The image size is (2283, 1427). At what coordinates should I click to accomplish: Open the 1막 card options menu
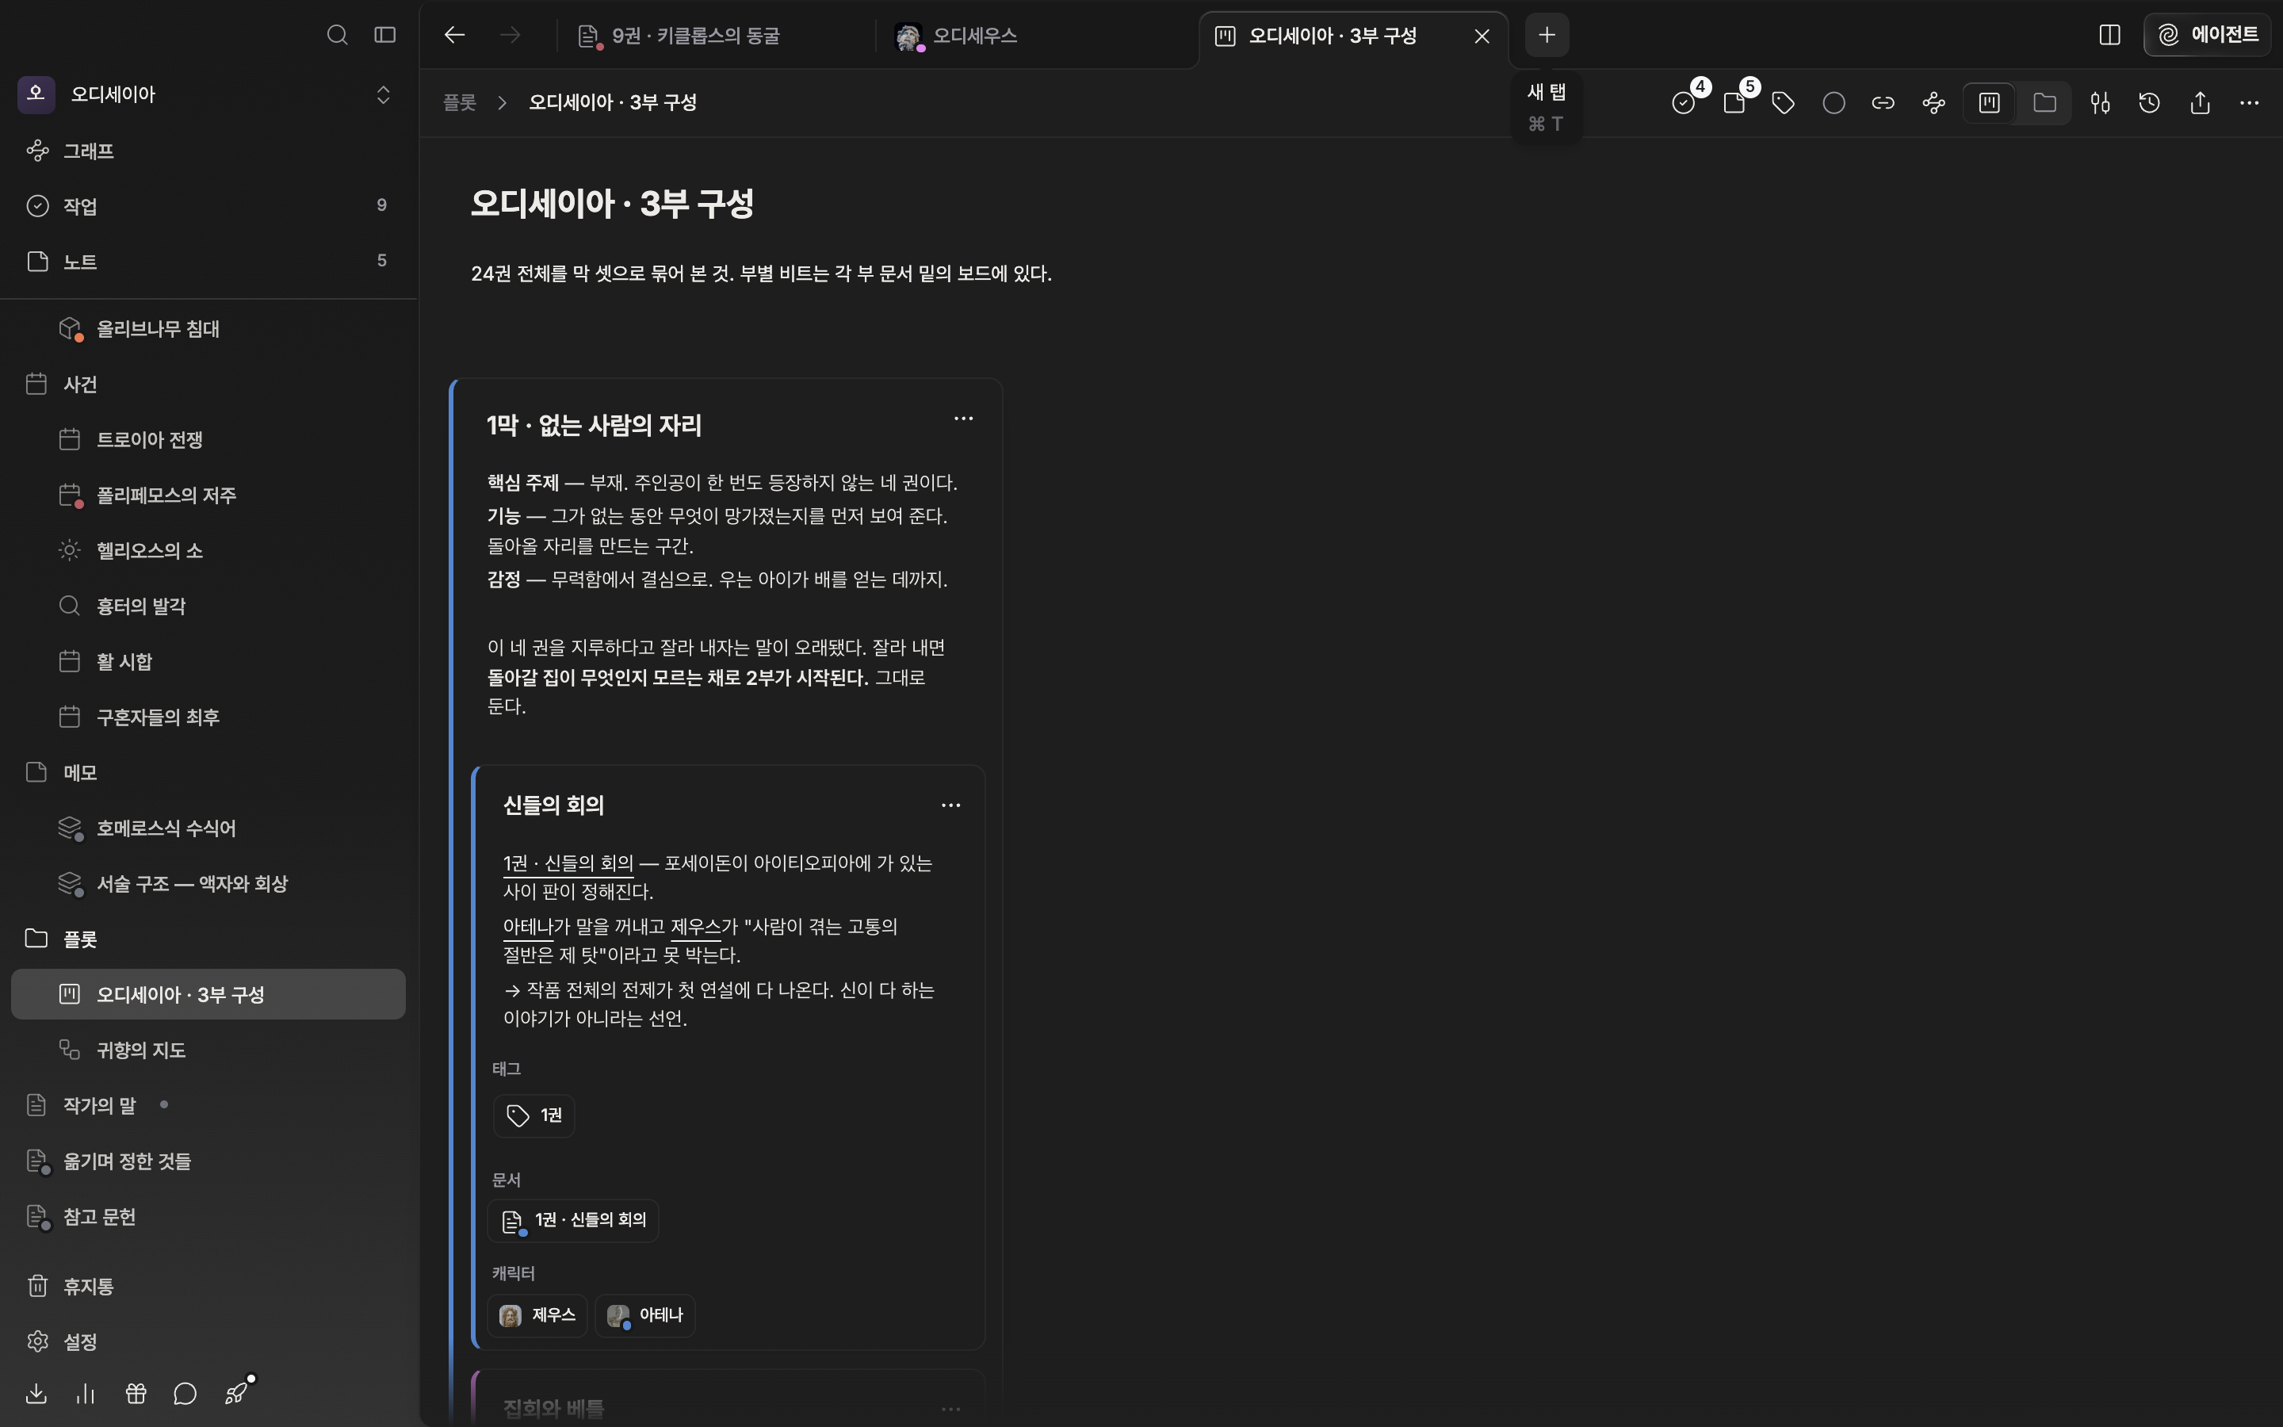coord(963,418)
